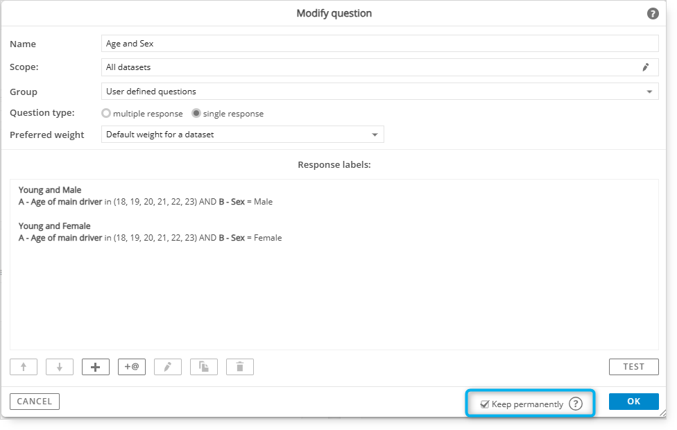Screen dimensions: 677x430
Task: Click the TEST button
Action: (x=634, y=367)
